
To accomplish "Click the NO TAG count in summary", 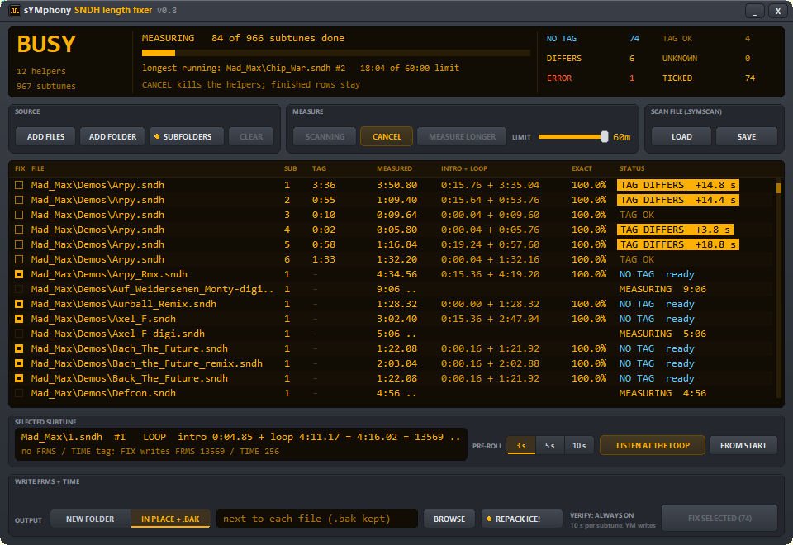I will 634,39.
